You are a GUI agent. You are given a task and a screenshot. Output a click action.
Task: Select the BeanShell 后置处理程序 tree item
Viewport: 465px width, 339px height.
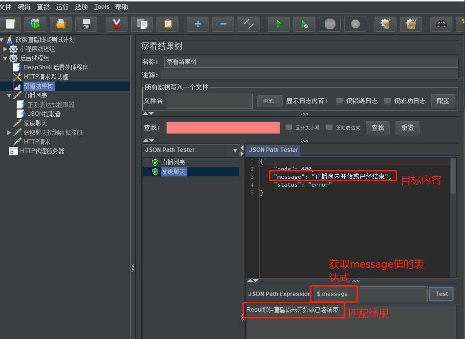[x=56, y=67]
